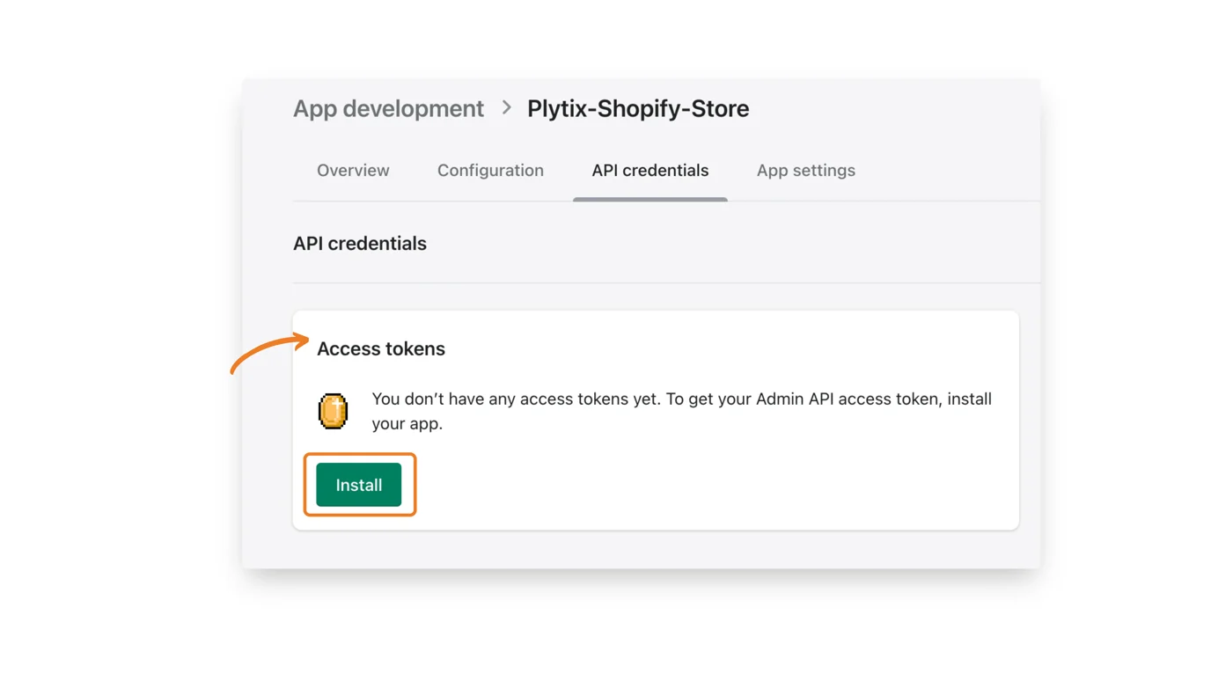The image size is (1211, 681).
Task: Click the Access tokens section heading
Action: pyautogui.click(x=380, y=348)
